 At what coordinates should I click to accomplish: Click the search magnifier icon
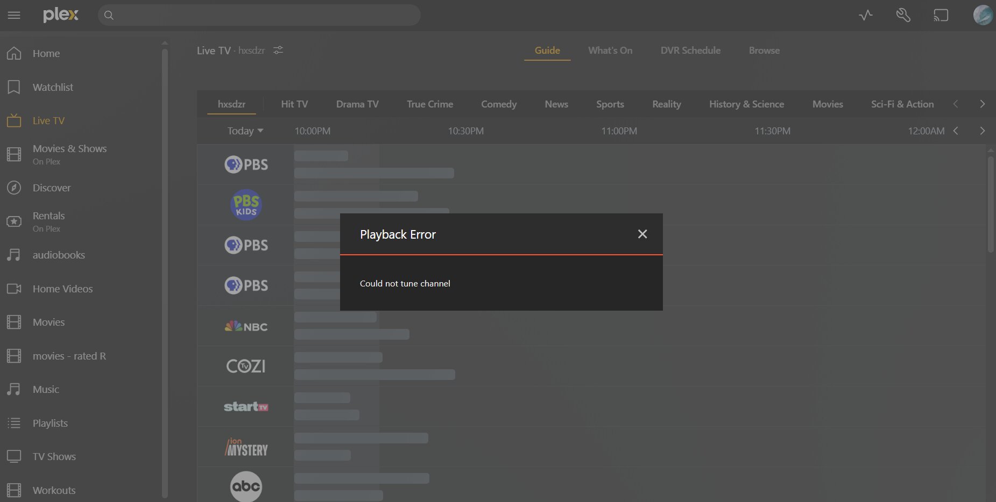tap(109, 15)
